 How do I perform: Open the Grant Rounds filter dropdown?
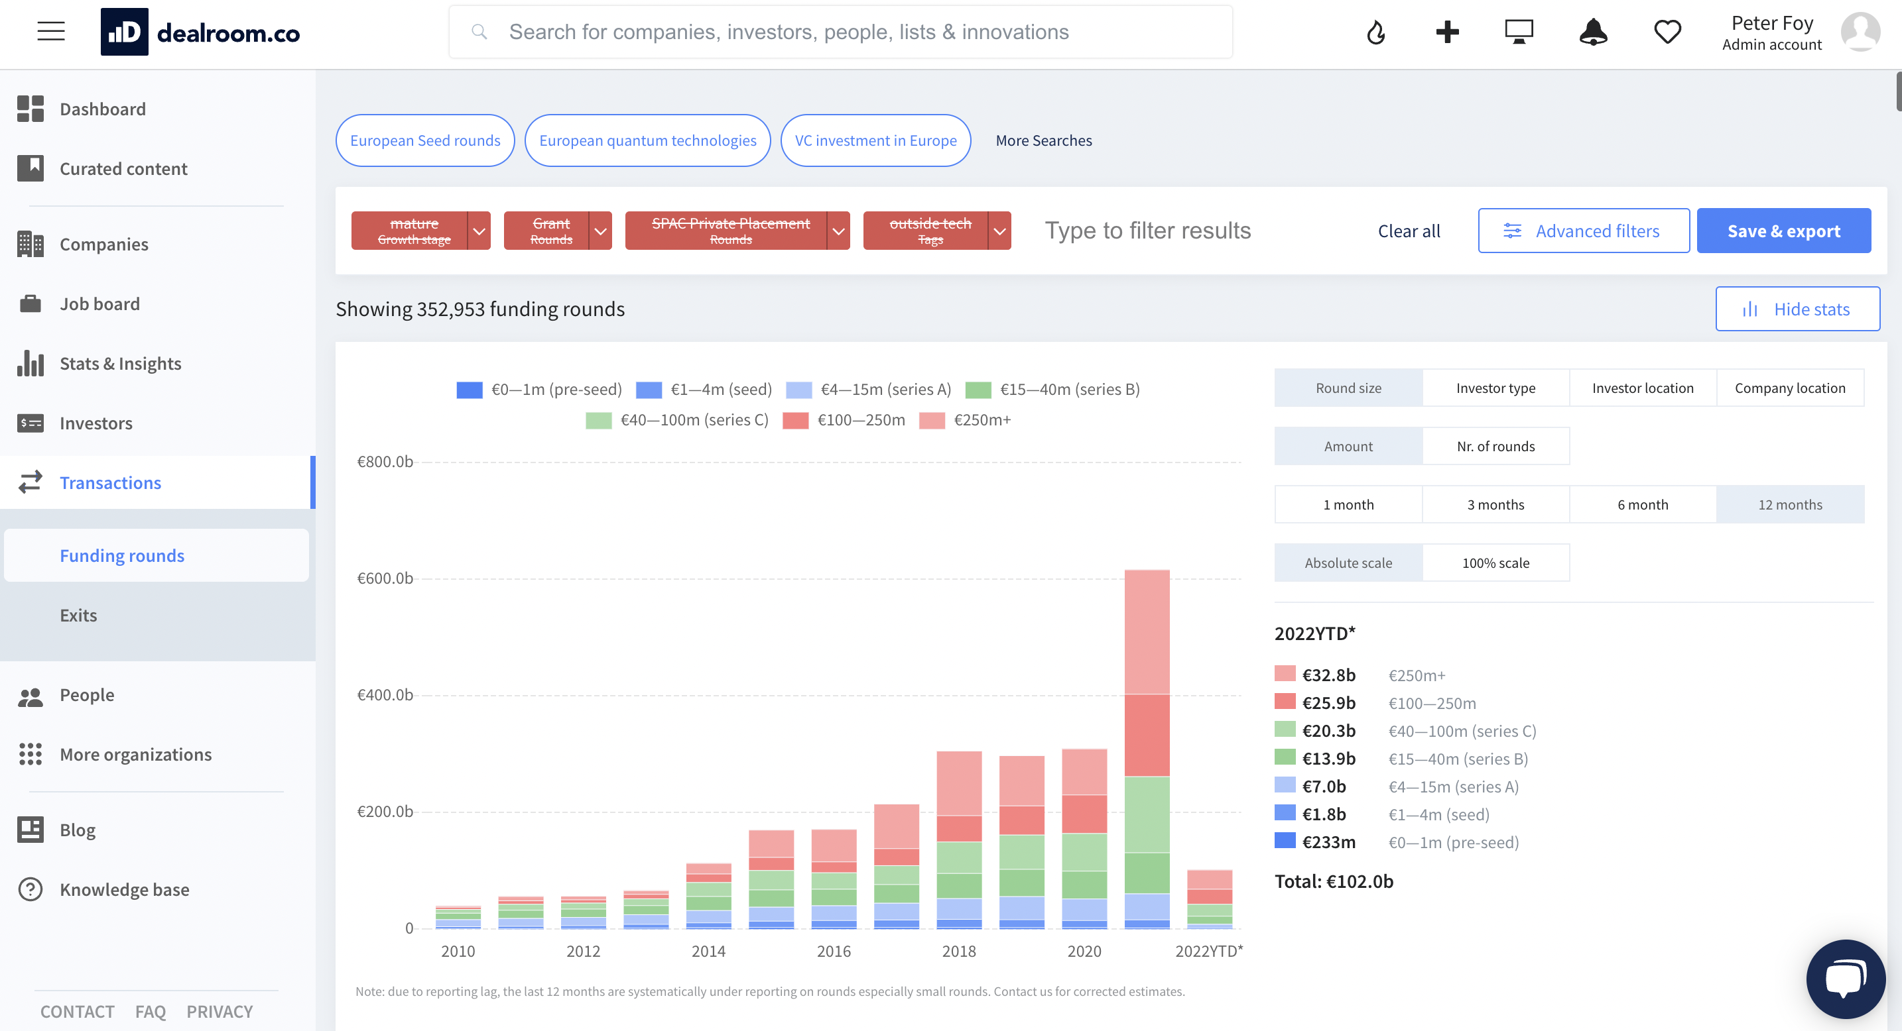click(x=600, y=230)
